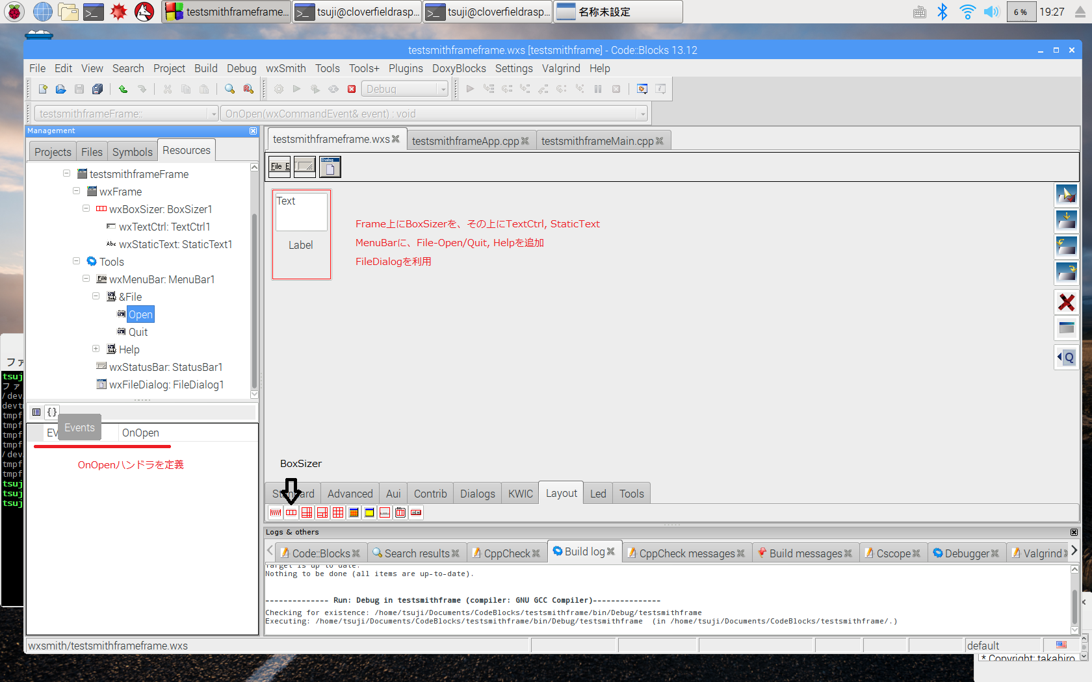Screen dimensions: 1092x682
Task: Switch to the events braces toggle
Action: click(52, 412)
